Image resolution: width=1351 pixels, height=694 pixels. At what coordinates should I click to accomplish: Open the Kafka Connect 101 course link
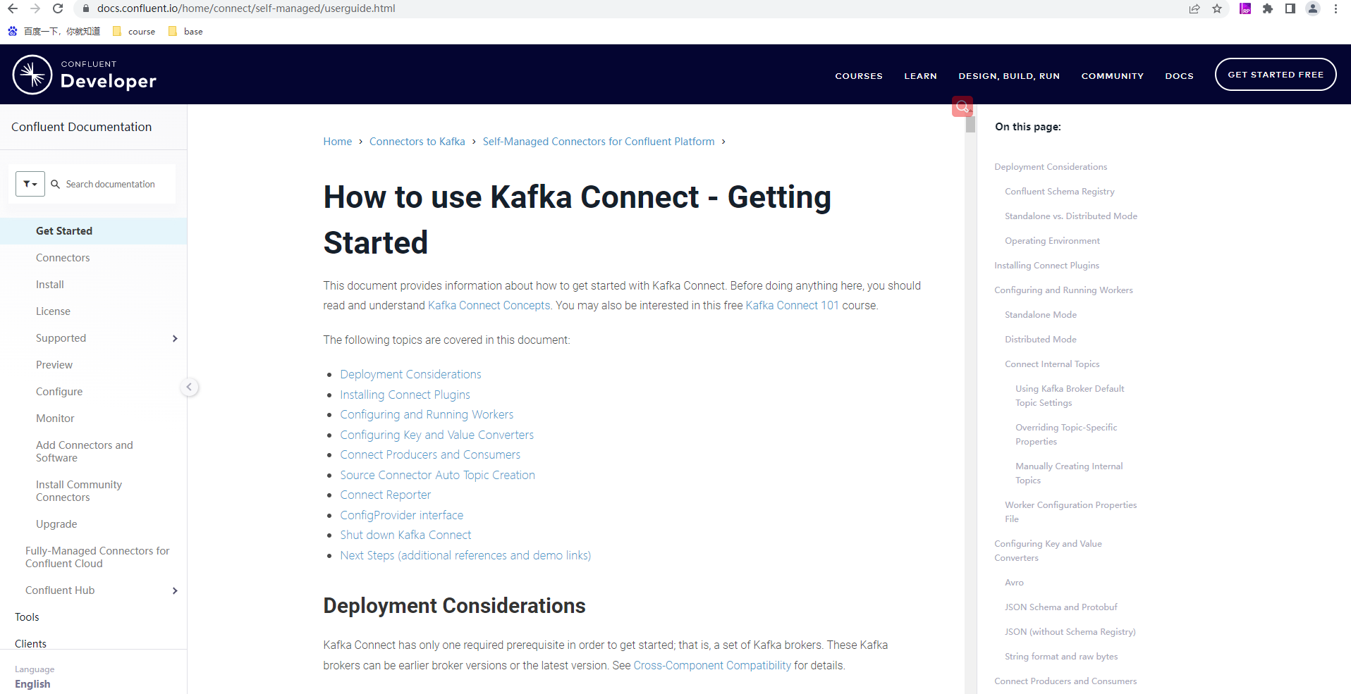[x=793, y=306]
